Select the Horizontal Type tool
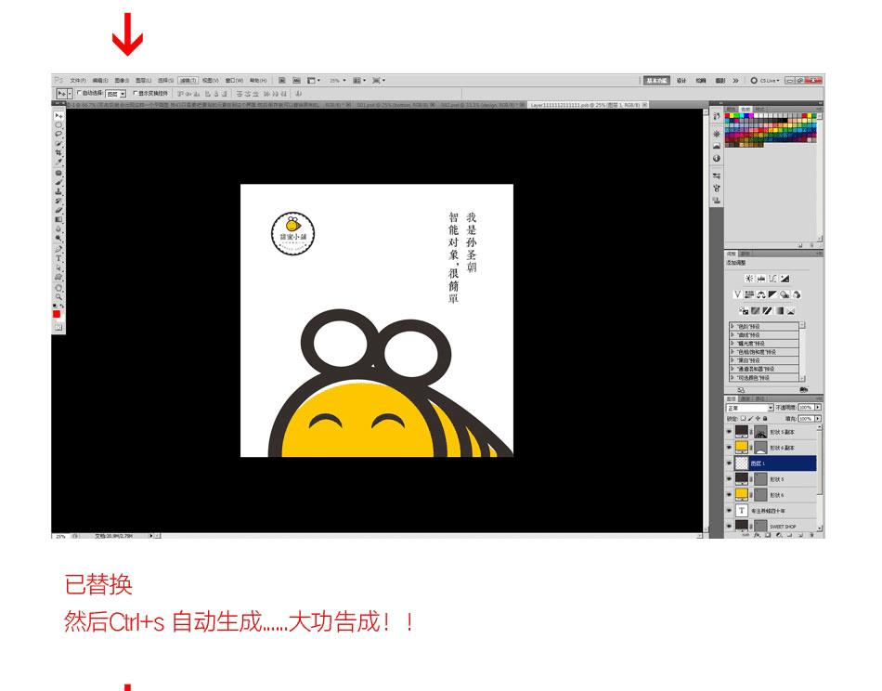The width and height of the screenshot is (882, 691). pos(58,258)
